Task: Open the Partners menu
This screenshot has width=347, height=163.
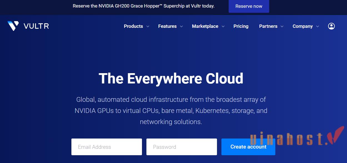Action: click(x=268, y=26)
